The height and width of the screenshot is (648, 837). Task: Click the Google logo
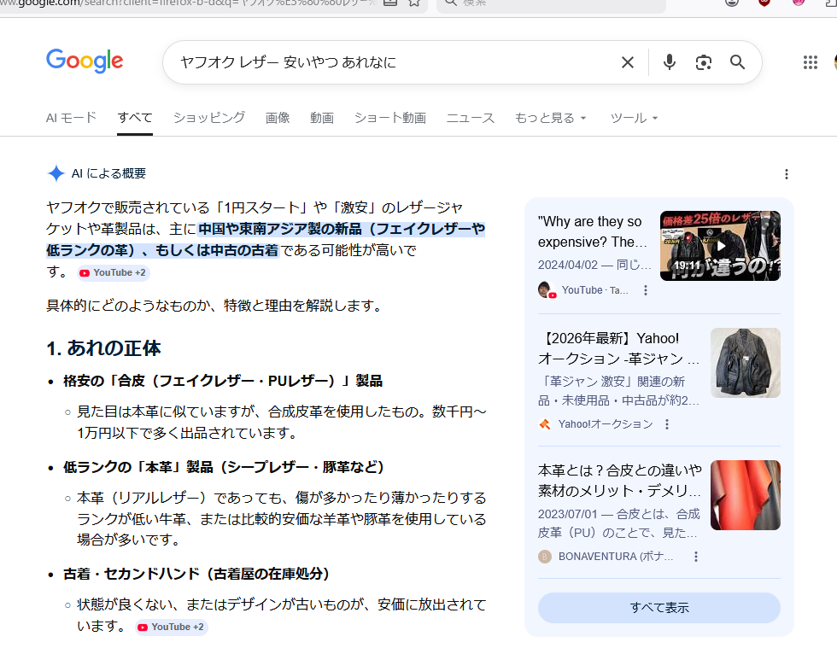85,61
